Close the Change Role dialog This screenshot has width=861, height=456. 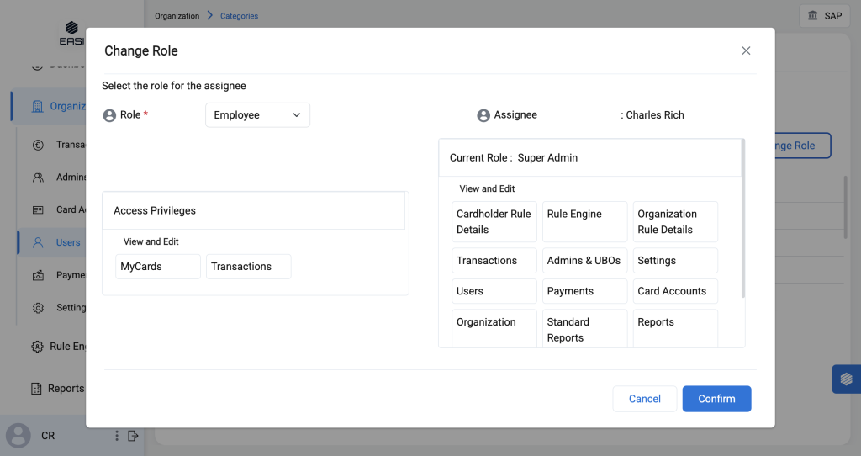pos(746,50)
